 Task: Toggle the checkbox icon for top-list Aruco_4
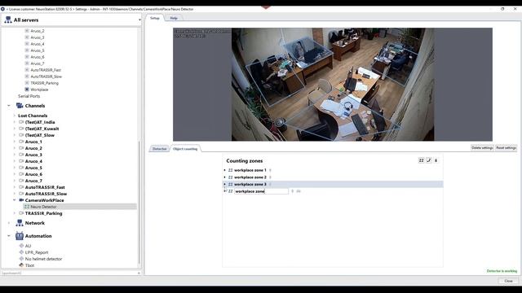(27, 44)
